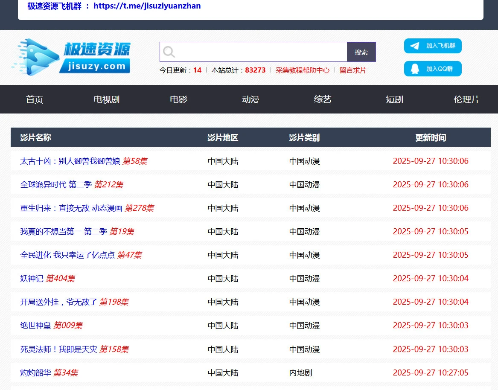Select 电影 in navigation bar

click(x=178, y=99)
